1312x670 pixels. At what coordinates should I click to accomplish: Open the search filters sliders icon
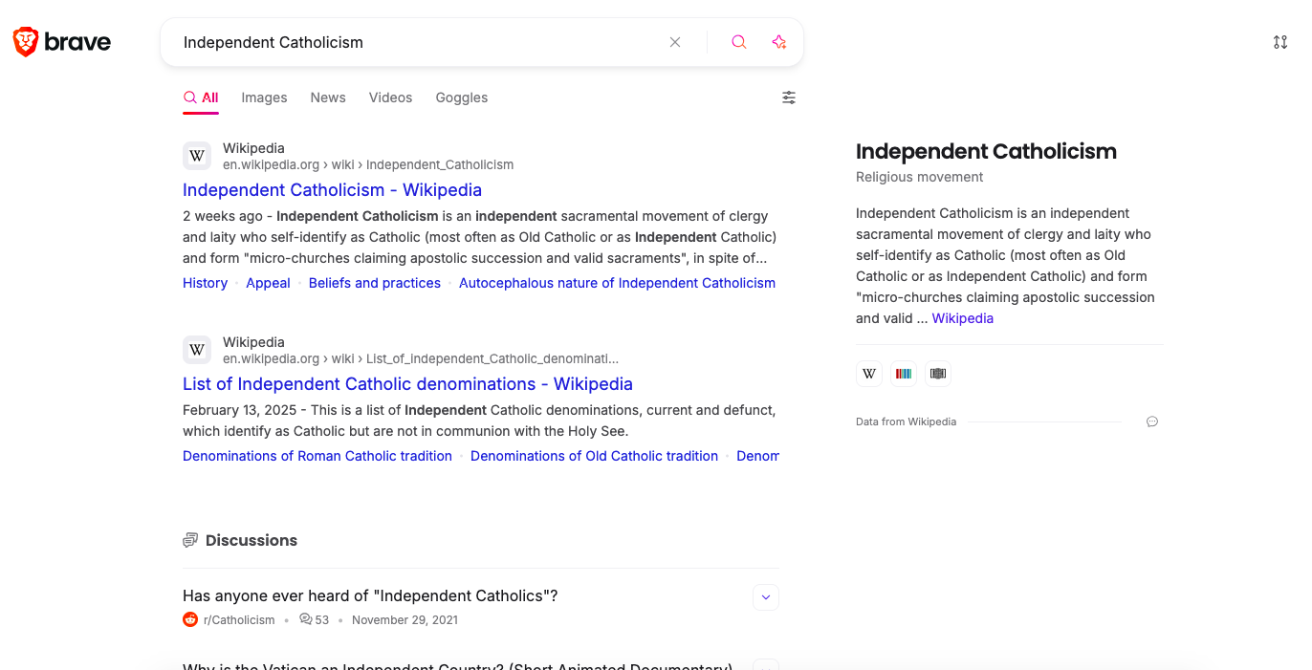point(789,97)
